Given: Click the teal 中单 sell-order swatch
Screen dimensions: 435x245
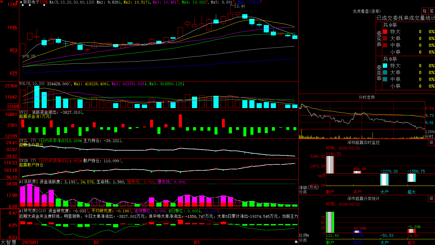Looking at the screenshot, I should click(x=385, y=79).
